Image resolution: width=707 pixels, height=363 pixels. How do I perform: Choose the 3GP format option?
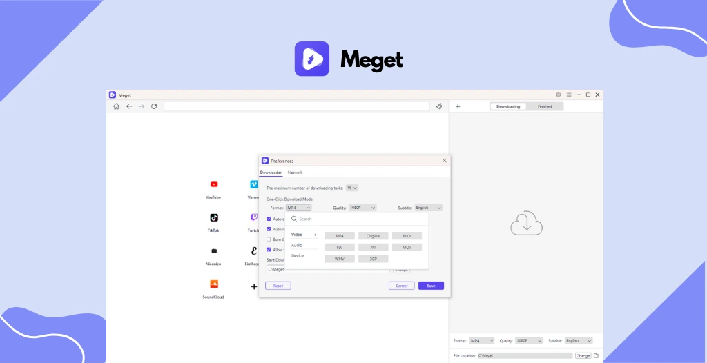(374, 259)
